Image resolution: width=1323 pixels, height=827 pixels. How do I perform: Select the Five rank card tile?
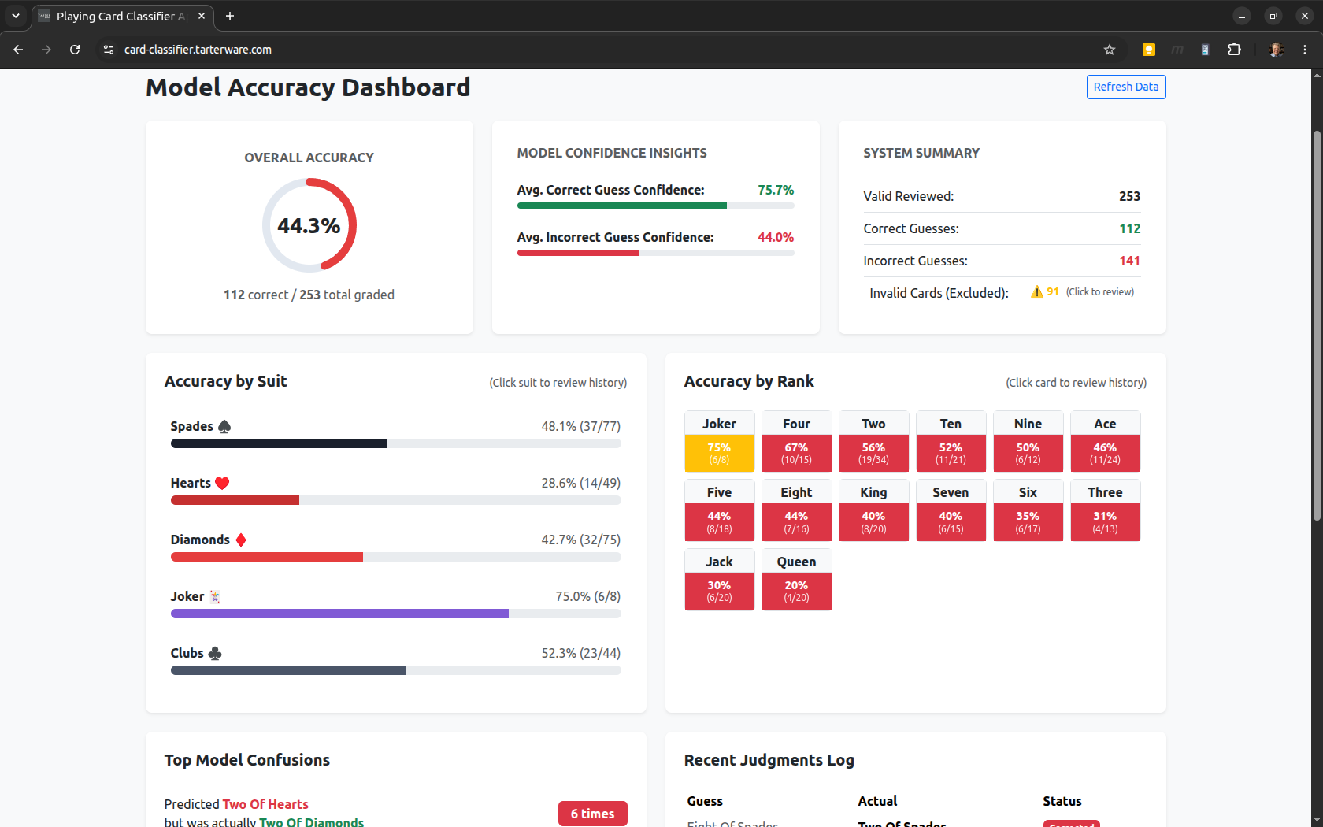720,510
